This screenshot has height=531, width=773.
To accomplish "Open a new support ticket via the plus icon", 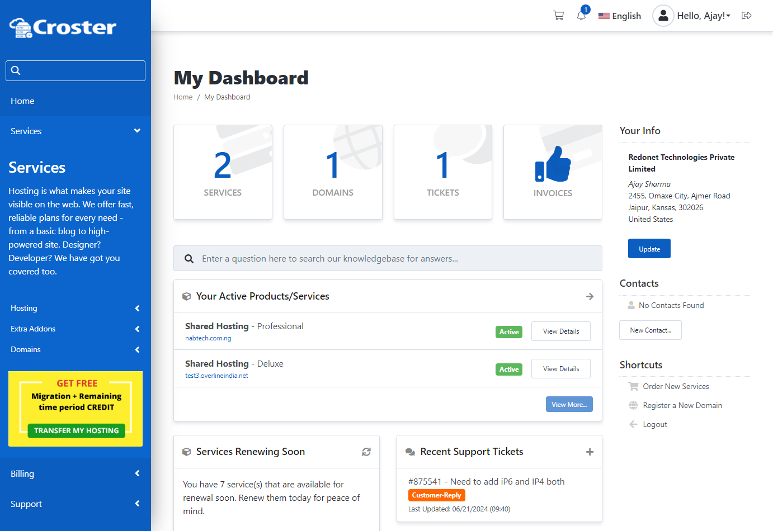I will (x=590, y=452).
